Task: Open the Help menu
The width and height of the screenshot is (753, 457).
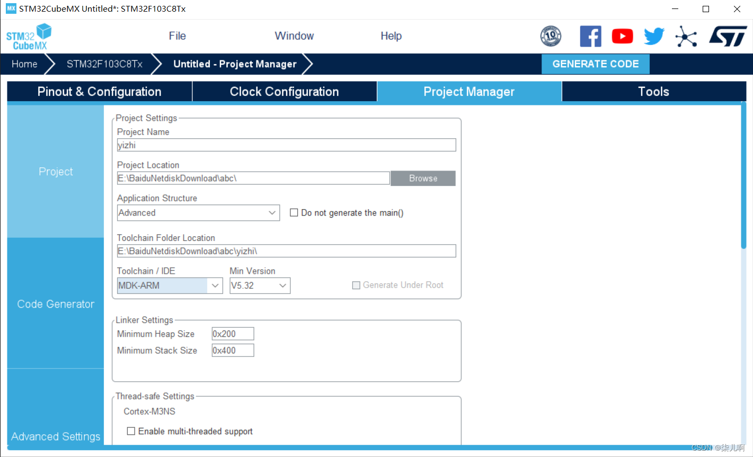Action: tap(391, 36)
